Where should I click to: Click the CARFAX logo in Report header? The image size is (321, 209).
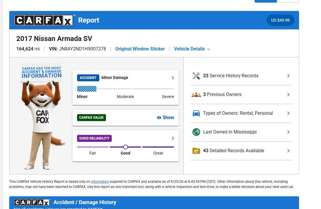click(x=43, y=20)
